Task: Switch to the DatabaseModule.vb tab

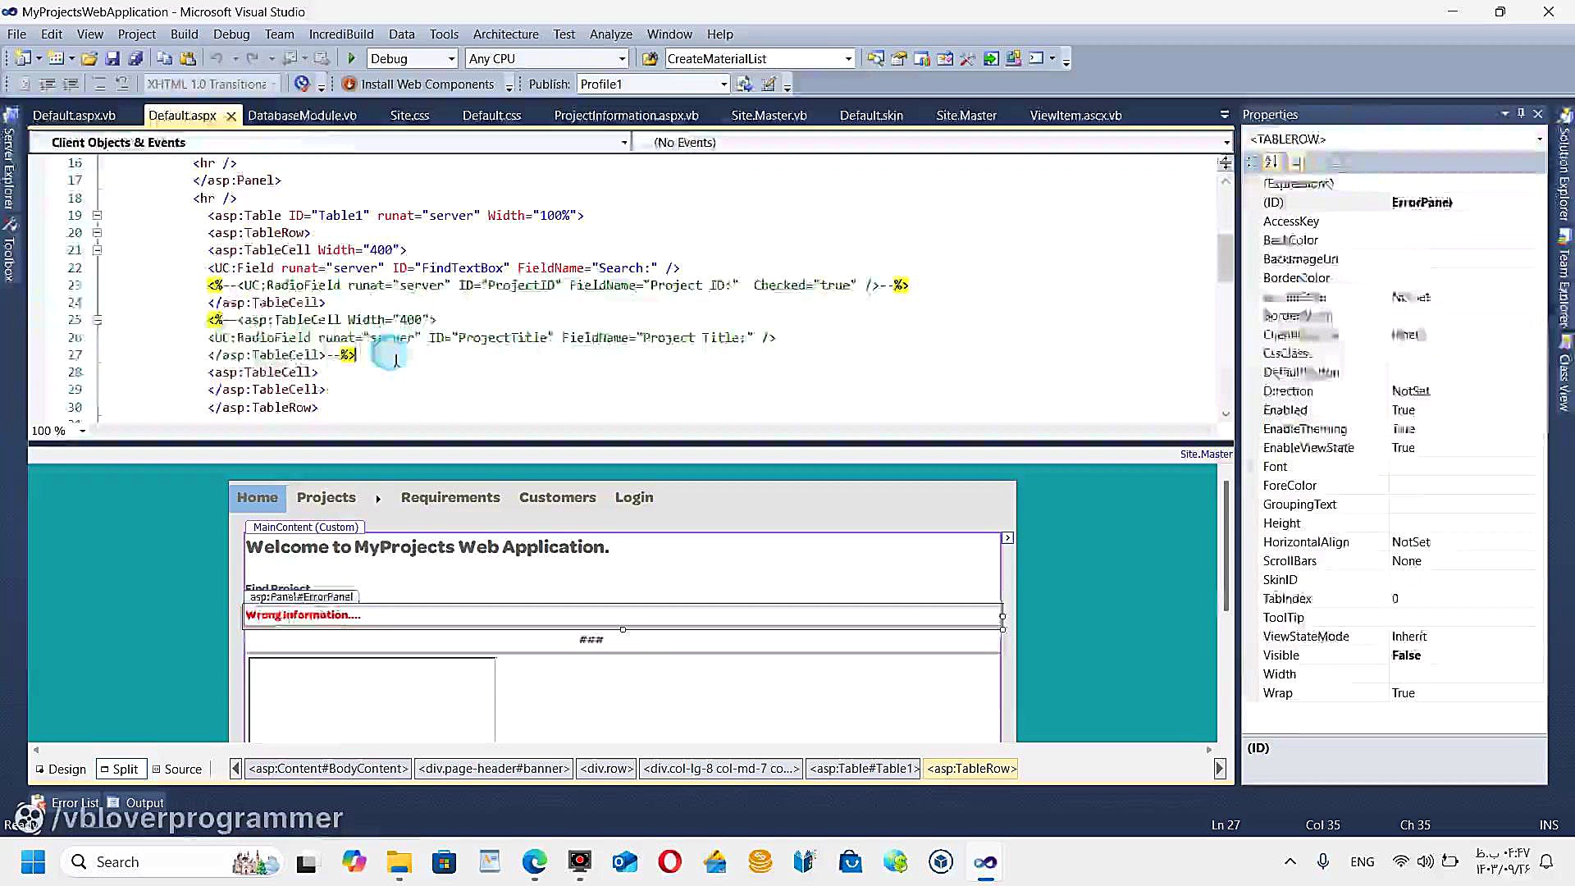Action: (x=302, y=115)
